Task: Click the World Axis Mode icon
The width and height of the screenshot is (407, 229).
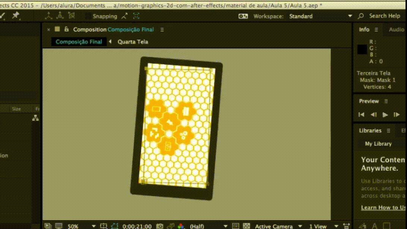Action: click(60, 16)
